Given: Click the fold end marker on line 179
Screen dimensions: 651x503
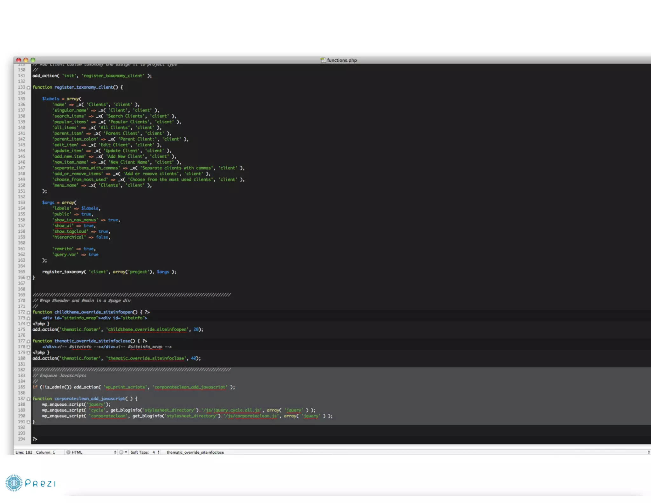Looking at the screenshot, I should (28, 353).
